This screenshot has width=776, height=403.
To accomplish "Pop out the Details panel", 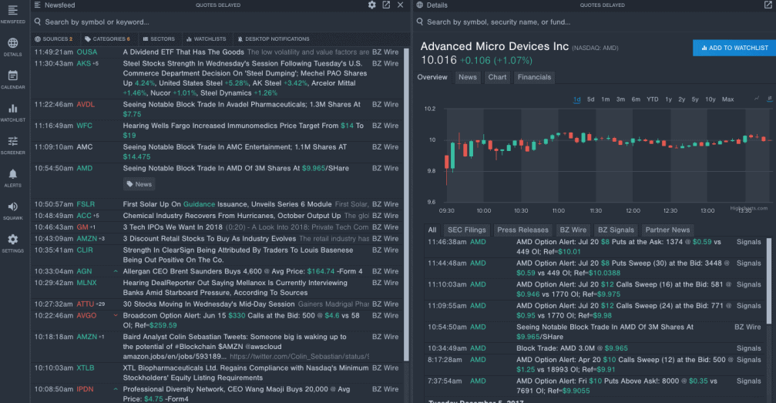I will [768, 5].
